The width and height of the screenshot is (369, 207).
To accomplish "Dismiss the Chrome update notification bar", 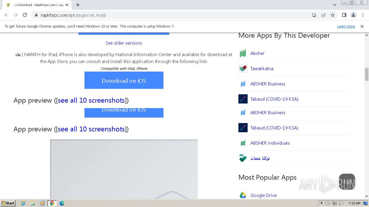I will pyautogui.click(x=362, y=26).
